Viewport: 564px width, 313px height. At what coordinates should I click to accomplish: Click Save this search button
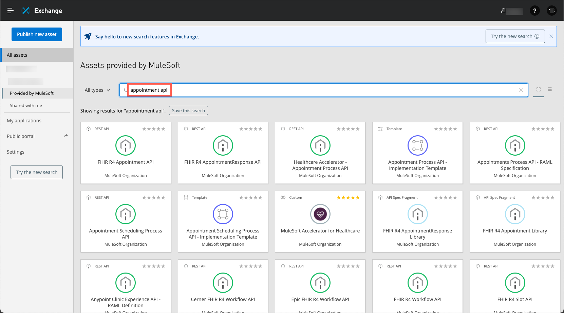point(188,110)
